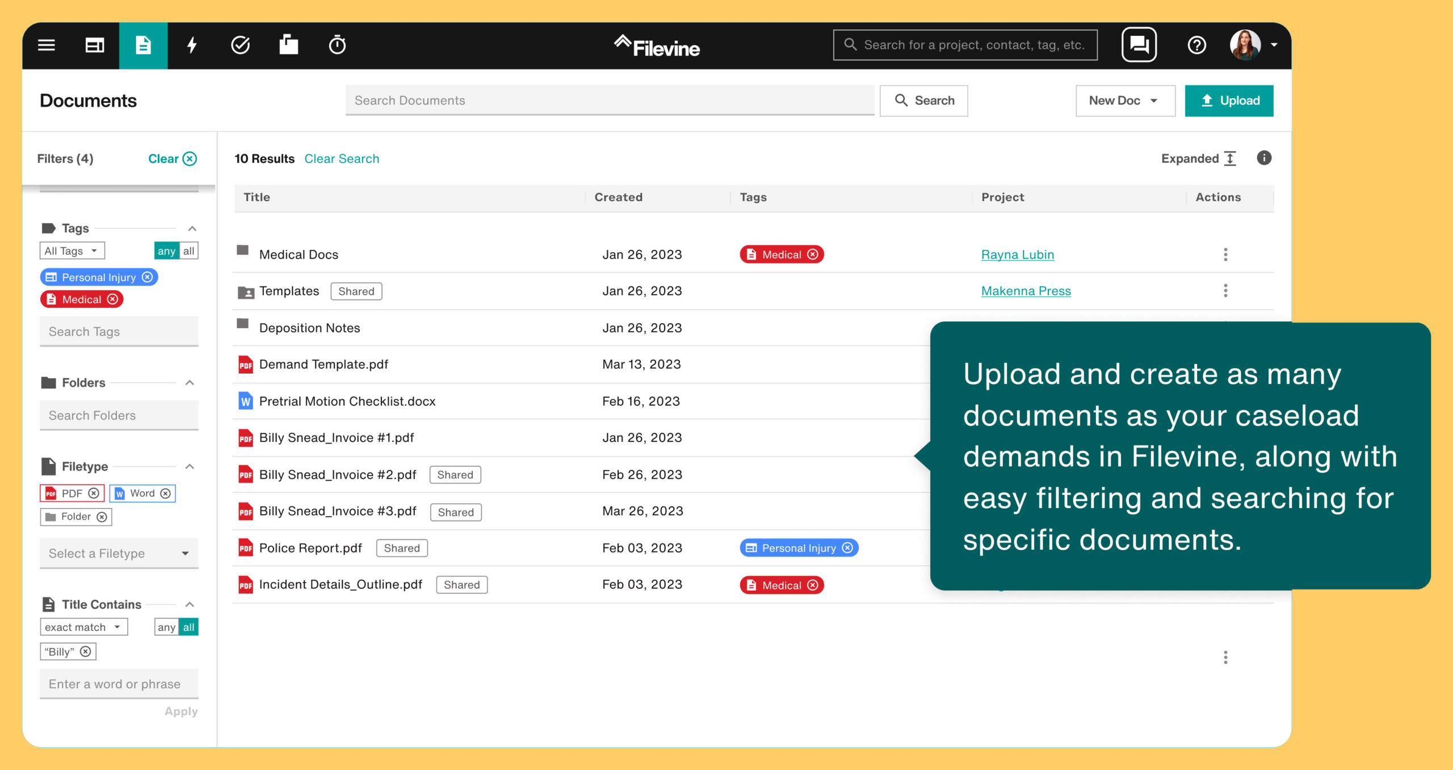Viewport: 1453px width, 770px height.
Task: Open the stopwatch timer icon
Action: [x=337, y=44]
